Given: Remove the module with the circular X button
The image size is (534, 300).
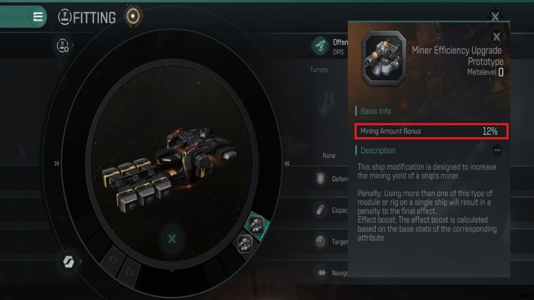Looking at the screenshot, I should click(172, 239).
